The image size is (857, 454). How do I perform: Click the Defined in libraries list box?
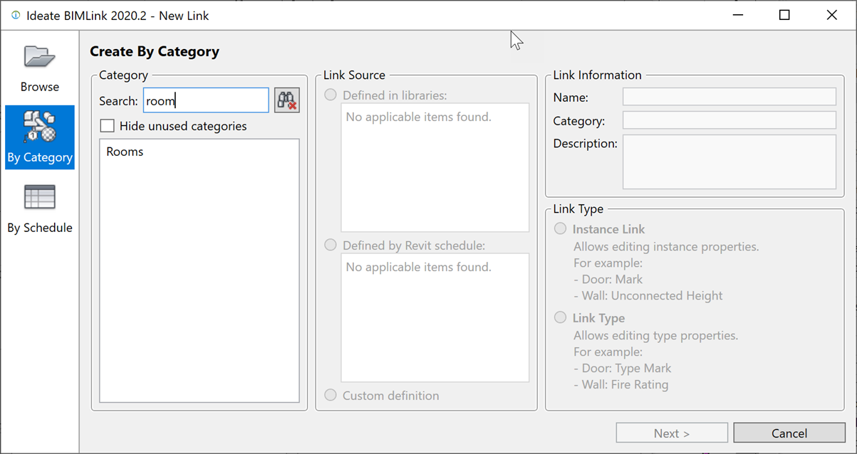click(435, 167)
